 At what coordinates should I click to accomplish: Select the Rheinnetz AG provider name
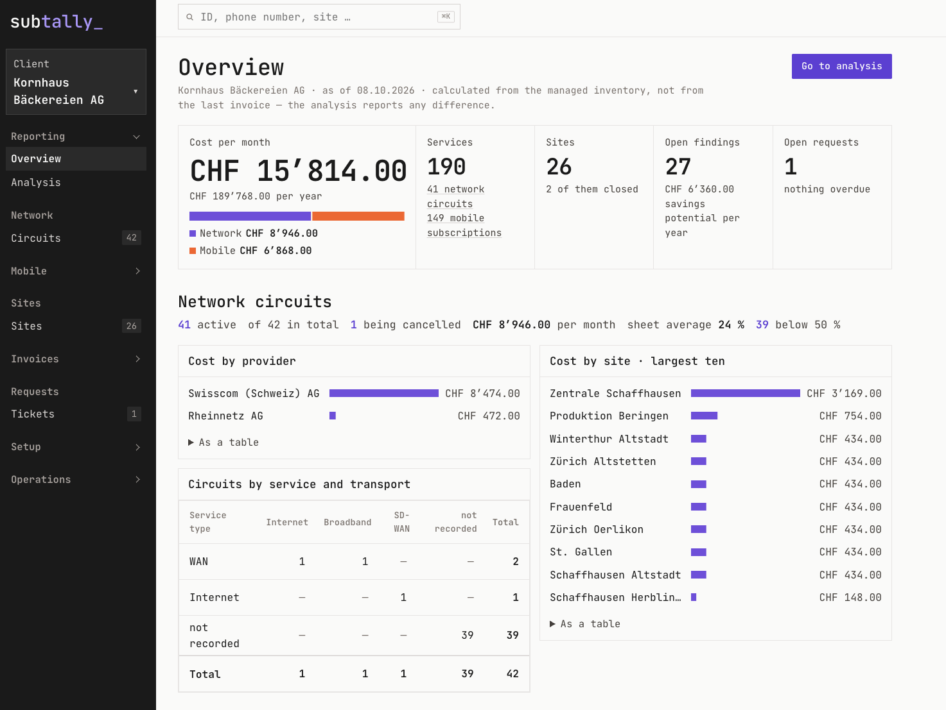point(225,416)
